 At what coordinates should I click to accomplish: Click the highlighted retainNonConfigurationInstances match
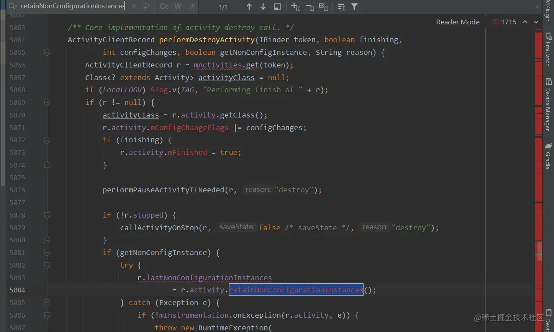point(296,290)
